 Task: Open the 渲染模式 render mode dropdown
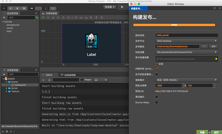click(187, 80)
